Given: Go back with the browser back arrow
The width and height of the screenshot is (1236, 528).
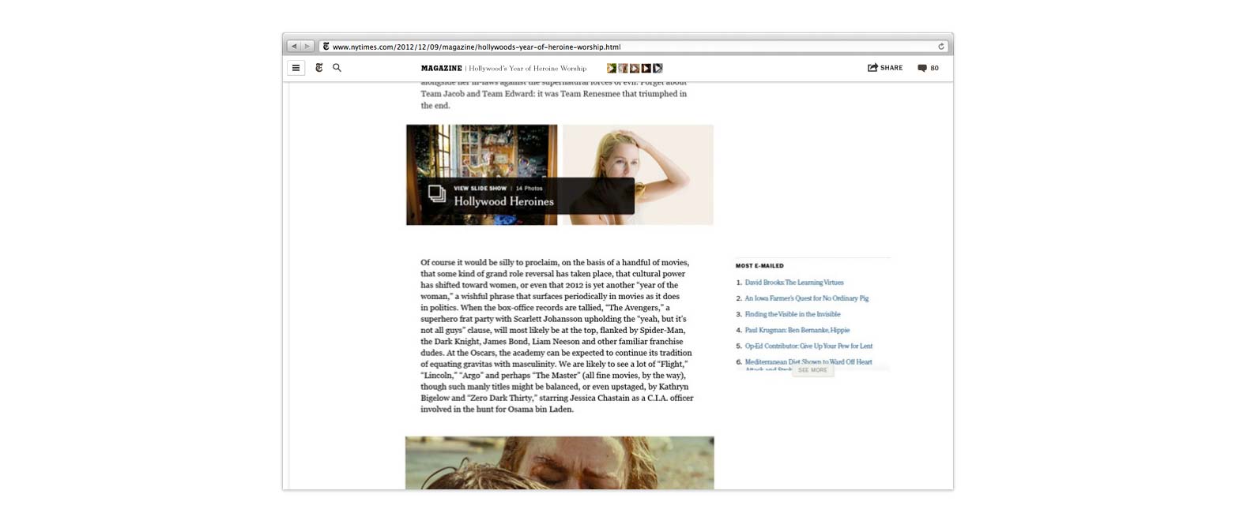Looking at the screenshot, I should point(293,47).
